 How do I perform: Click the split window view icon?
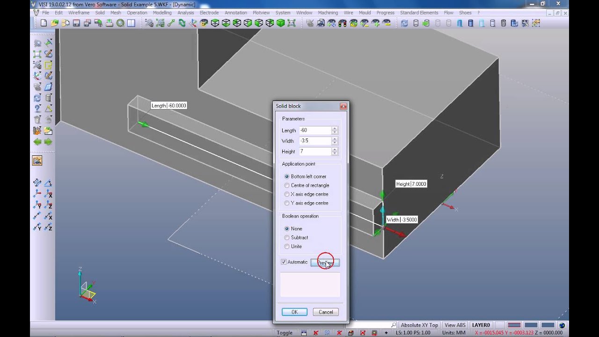[x=131, y=23]
